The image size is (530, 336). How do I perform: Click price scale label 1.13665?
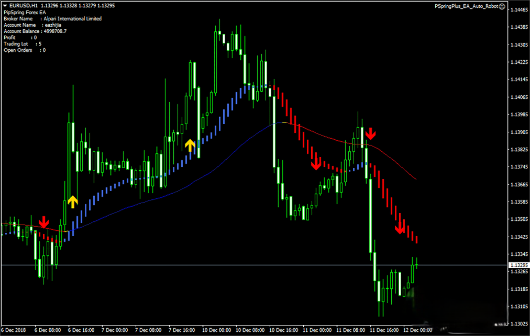519,184
